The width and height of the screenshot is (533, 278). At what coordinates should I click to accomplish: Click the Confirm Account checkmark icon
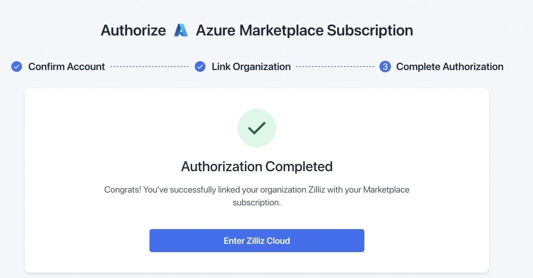(x=17, y=67)
